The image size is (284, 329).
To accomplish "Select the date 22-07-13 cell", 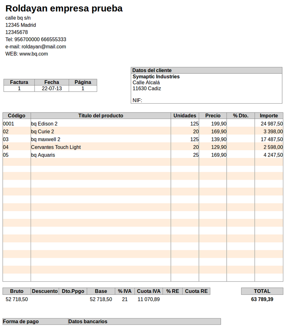I will click(52, 89).
